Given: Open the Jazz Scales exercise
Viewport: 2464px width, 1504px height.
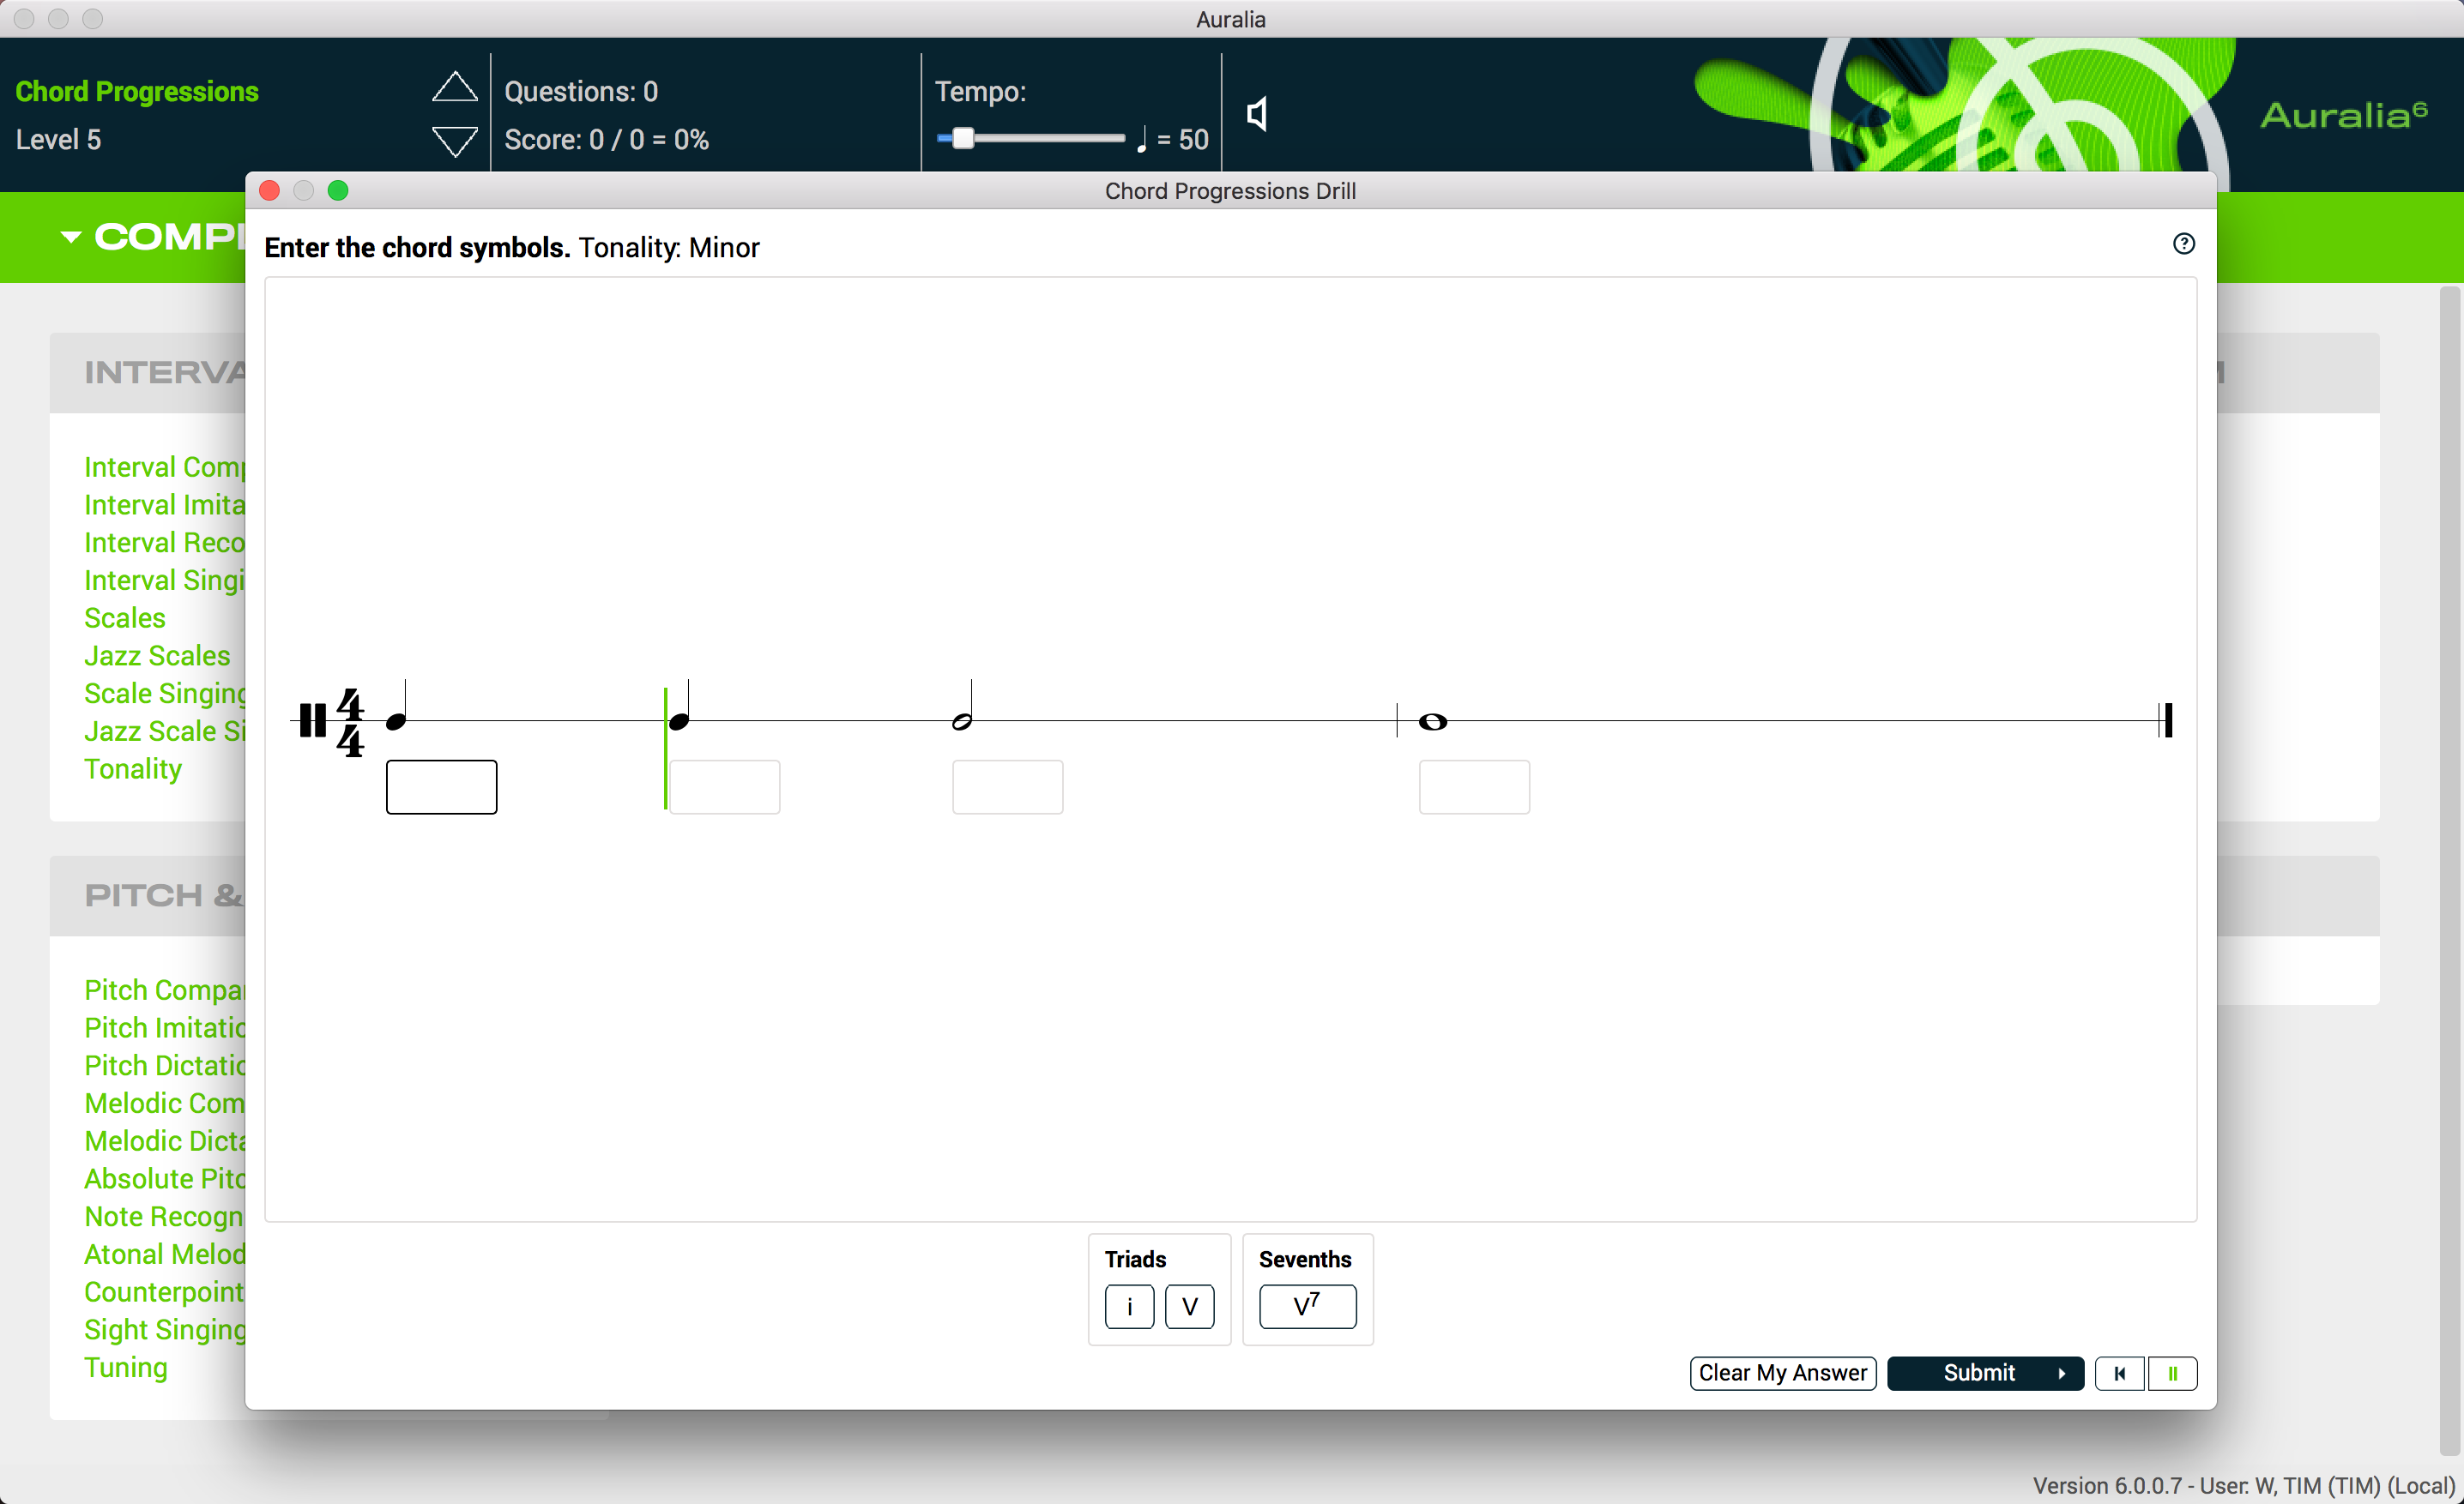Looking at the screenshot, I should [x=157, y=656].
